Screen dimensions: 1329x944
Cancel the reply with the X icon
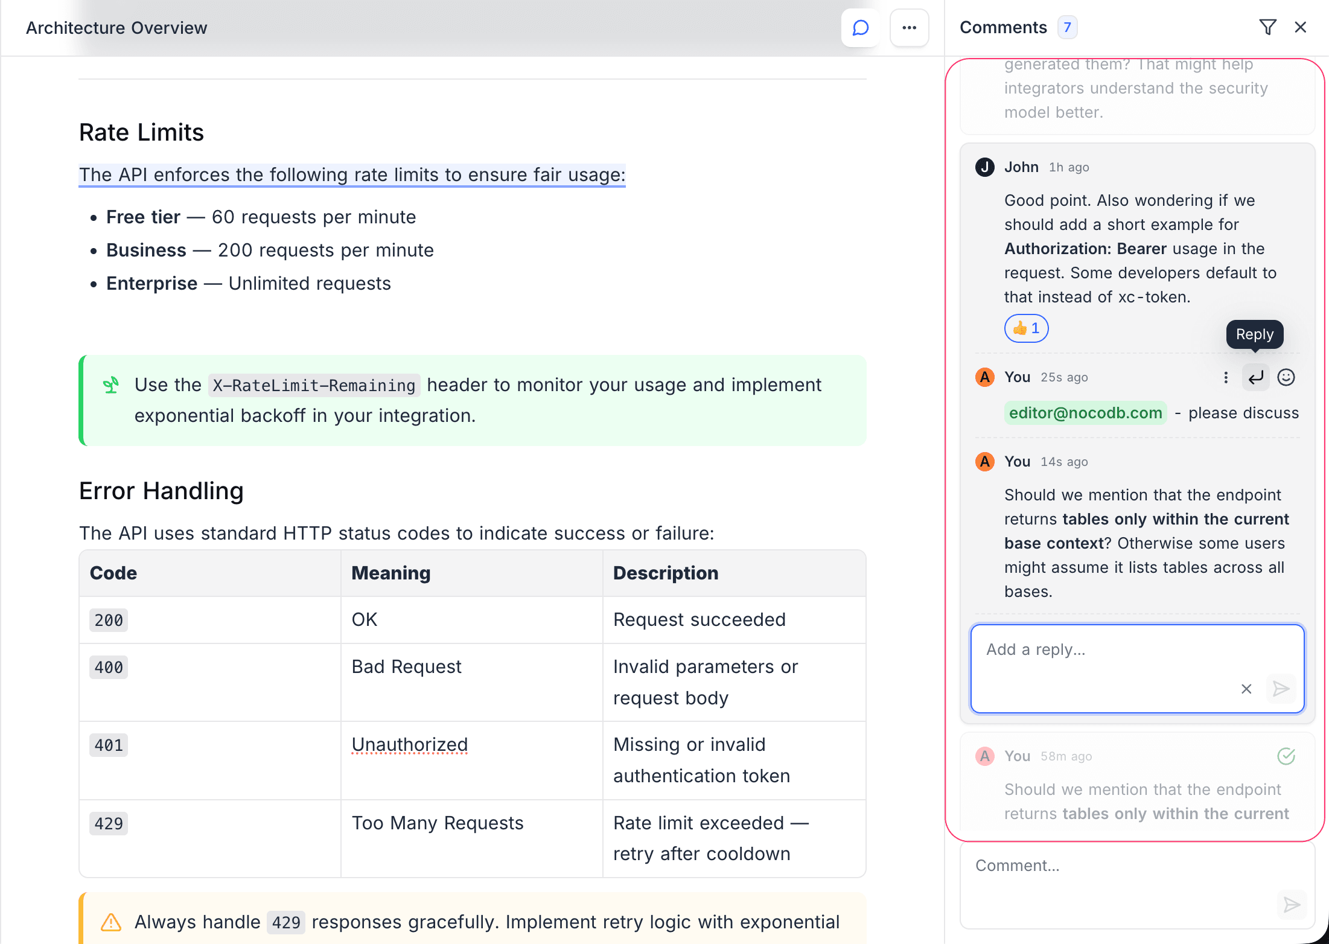1246,689
